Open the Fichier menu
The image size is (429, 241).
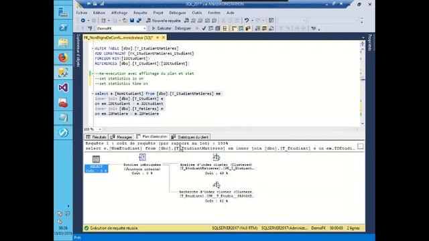82,13
